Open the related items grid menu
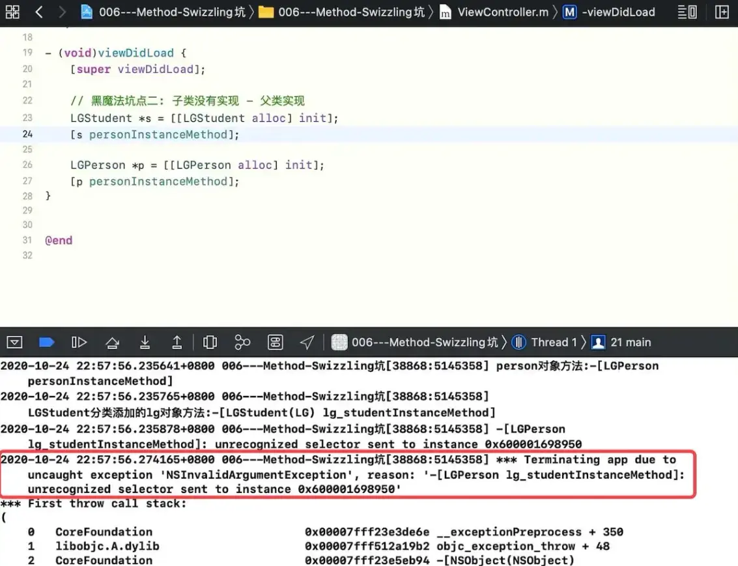Screen dimensions: 738x566 [x=12, y=12]
